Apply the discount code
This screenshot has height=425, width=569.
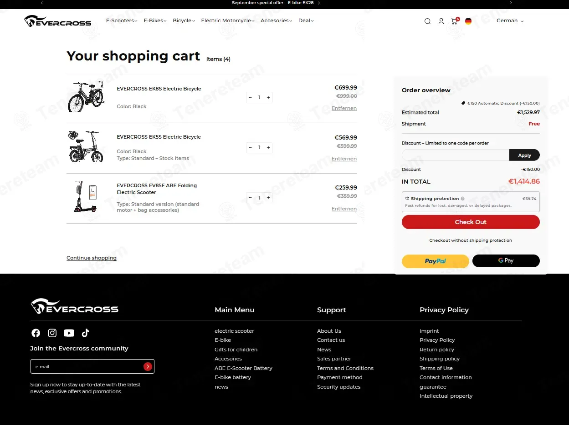coord(524,155)
